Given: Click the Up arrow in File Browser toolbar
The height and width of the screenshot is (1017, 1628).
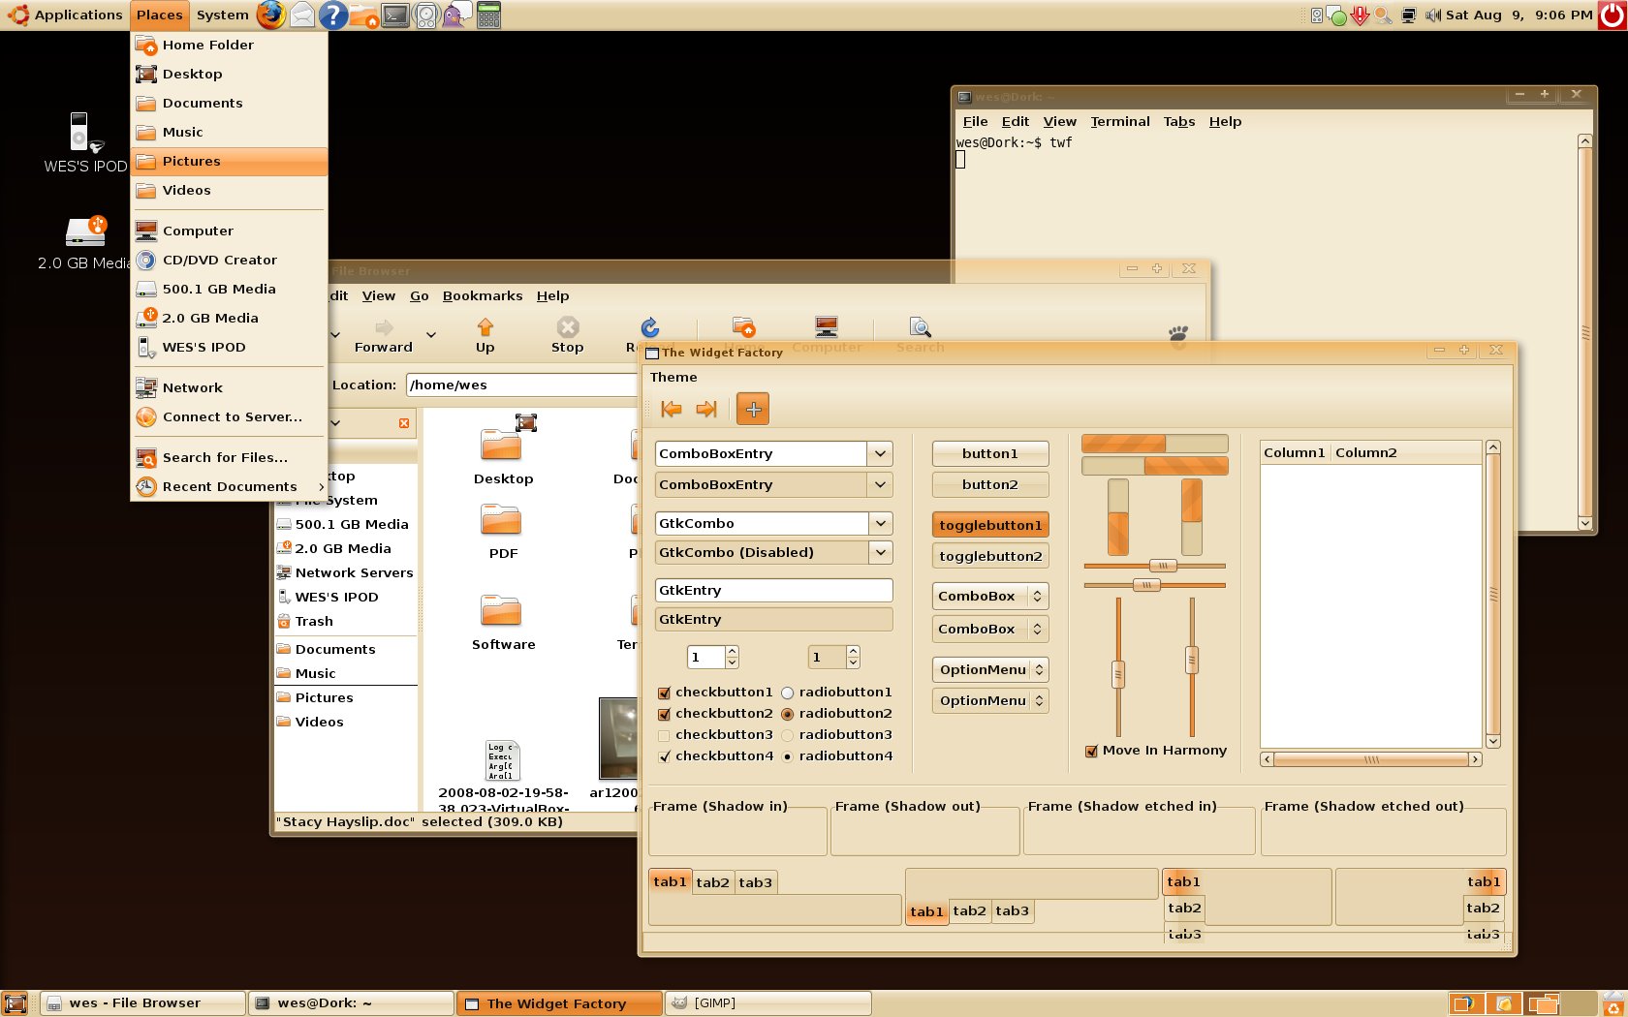Looking at the screenshot, I should pos(485,335).
